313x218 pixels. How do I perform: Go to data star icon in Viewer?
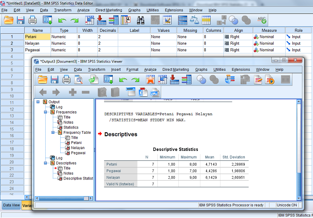click(150, 79)
